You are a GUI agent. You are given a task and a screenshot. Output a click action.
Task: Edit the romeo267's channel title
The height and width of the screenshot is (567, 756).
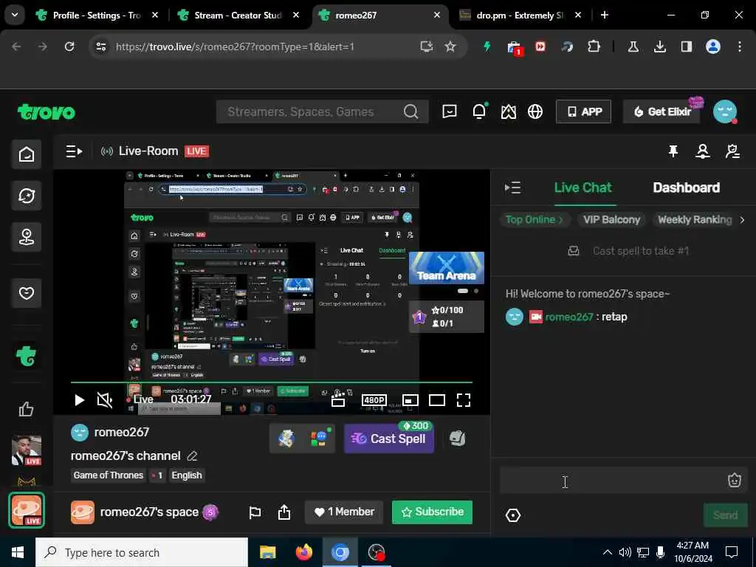pos(193,456)
